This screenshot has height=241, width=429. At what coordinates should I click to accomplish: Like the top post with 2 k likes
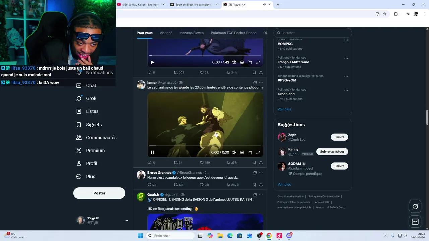coord(204,72)
